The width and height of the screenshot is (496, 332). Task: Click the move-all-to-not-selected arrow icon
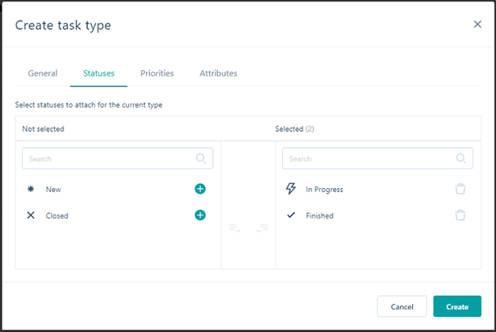tap(262, 228)
